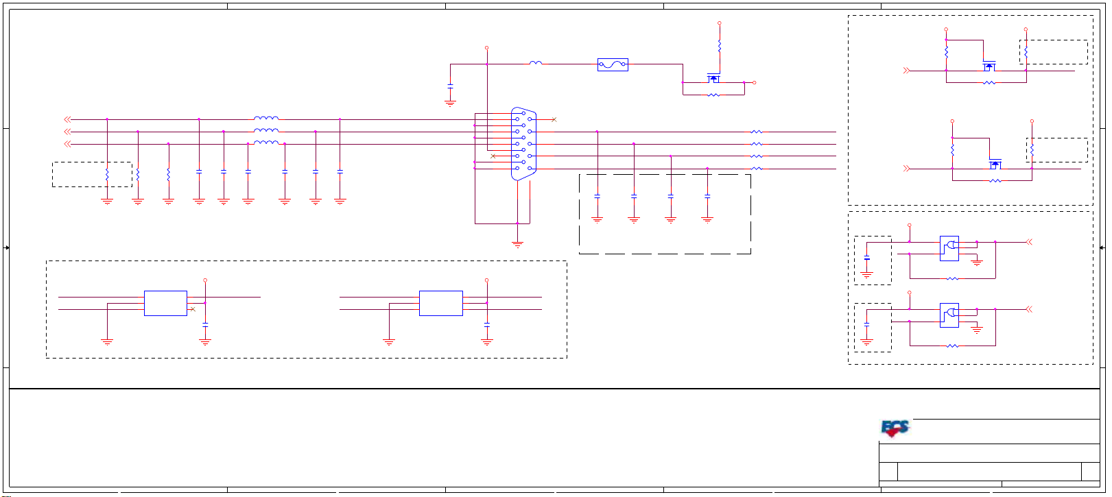Image resolution: width=1112 pixels, height=497 pixels.
Task: Select the upper MOSFET in the top-right dashed box
Action: (989, 66)
